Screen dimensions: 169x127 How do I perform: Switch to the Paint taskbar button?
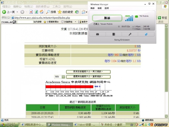112,125
